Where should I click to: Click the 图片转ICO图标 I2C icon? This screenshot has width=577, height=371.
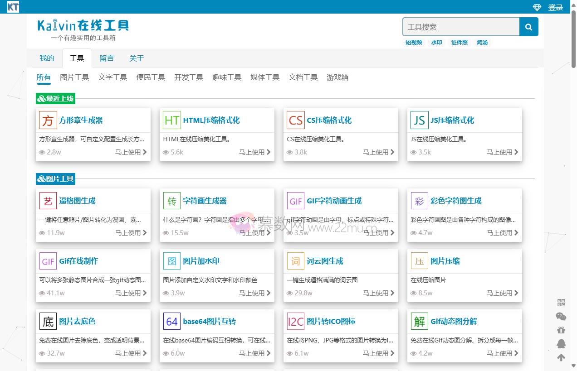(x=295, y=321)
